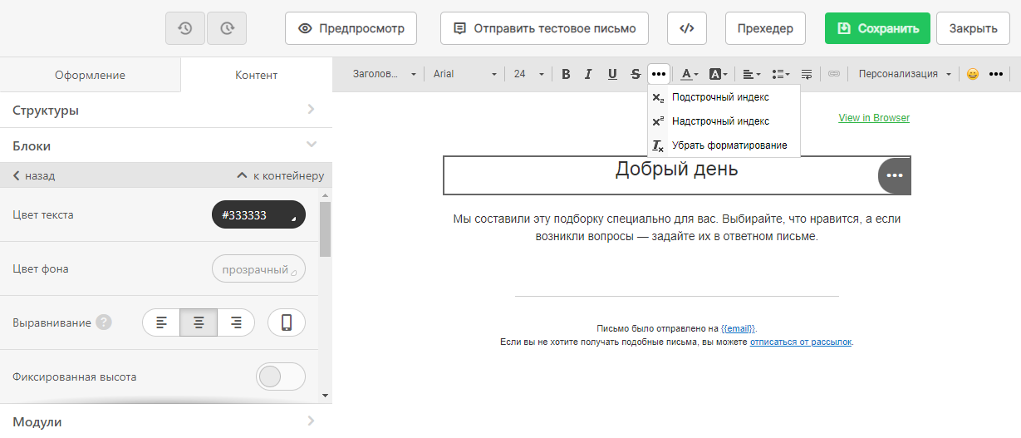Open the прозрачный background color swatch

tap(259, 269)
